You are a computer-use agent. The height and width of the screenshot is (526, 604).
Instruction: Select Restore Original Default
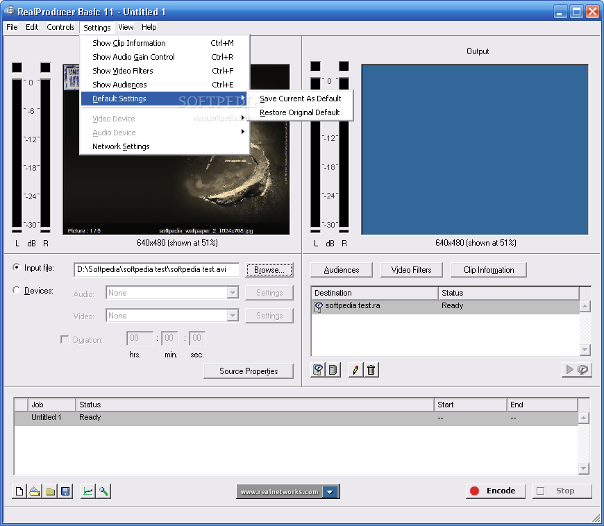click(300, 112)
